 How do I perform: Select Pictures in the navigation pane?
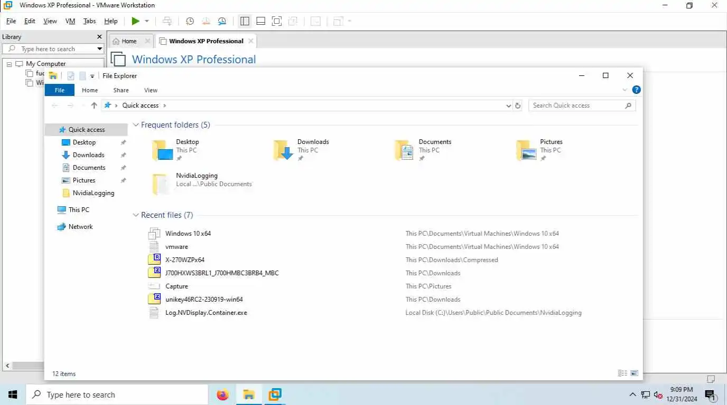[83, 180]
